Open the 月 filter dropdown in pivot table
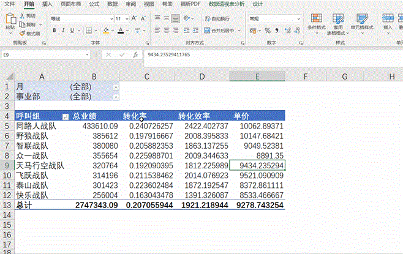This screenshot has width=403, height=254. coord(116,87)
